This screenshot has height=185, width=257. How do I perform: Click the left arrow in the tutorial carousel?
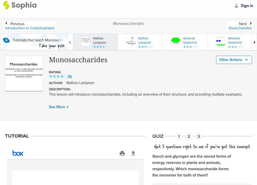(x=70, y=42)
